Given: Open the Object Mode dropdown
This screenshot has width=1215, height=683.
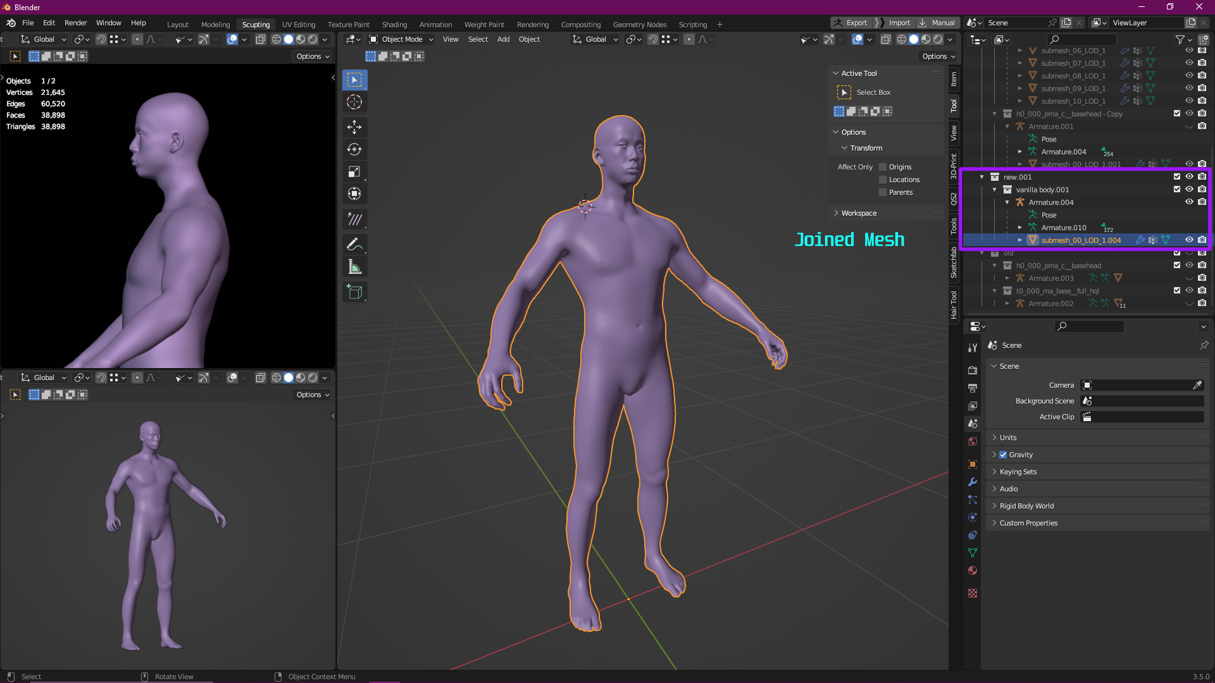Looking at the screenshot, I should (402, 39).
